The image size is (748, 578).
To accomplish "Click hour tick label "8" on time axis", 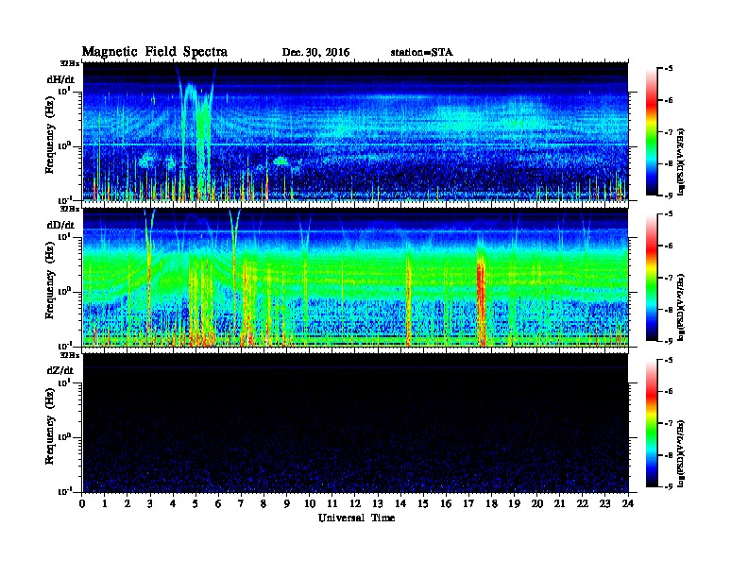I will click(x=263, y=504).
